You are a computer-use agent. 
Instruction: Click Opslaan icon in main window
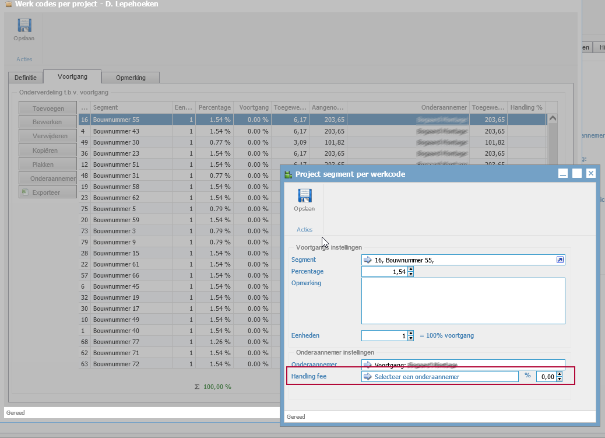pos(24,26)
